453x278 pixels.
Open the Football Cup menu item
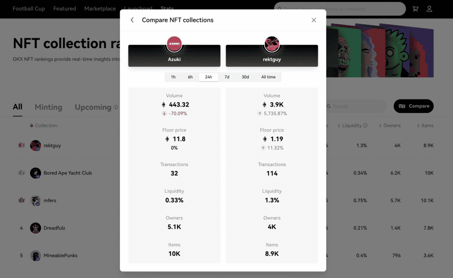[x=29, y=9]
